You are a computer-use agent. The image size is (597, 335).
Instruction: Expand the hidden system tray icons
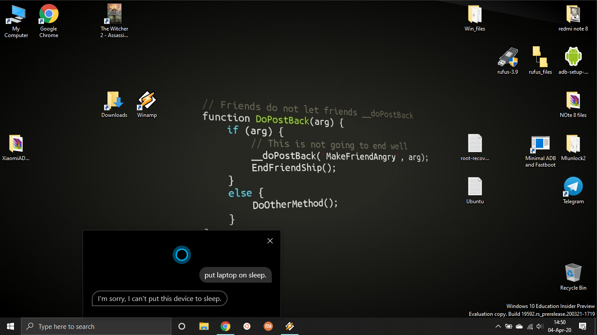pyautogui.click(x=498, y=326)
